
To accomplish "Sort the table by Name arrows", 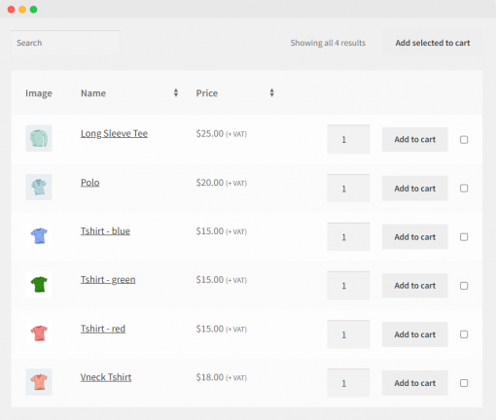I will tap(176, 93).
